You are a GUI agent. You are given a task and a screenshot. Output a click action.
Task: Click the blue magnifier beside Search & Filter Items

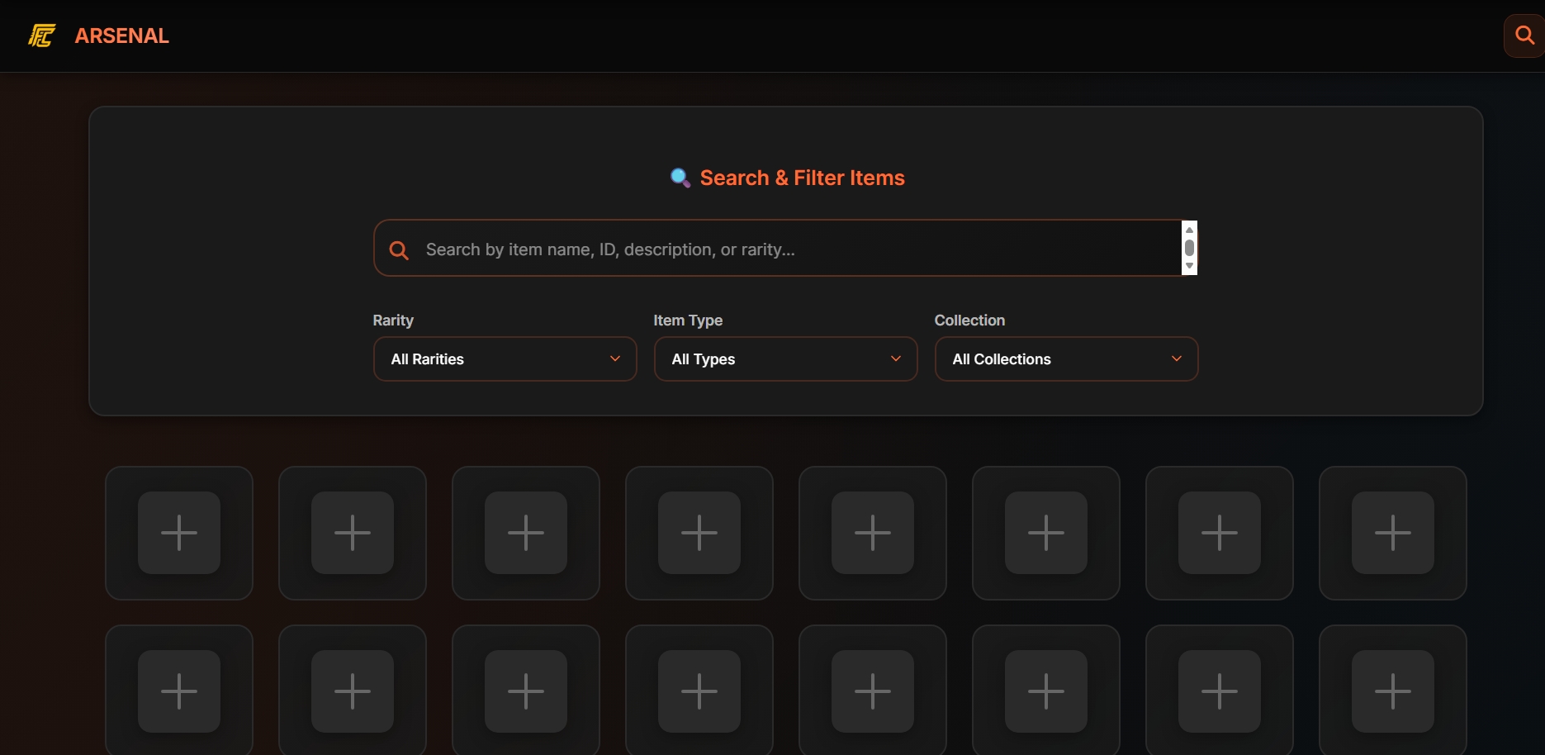[680, 178]
